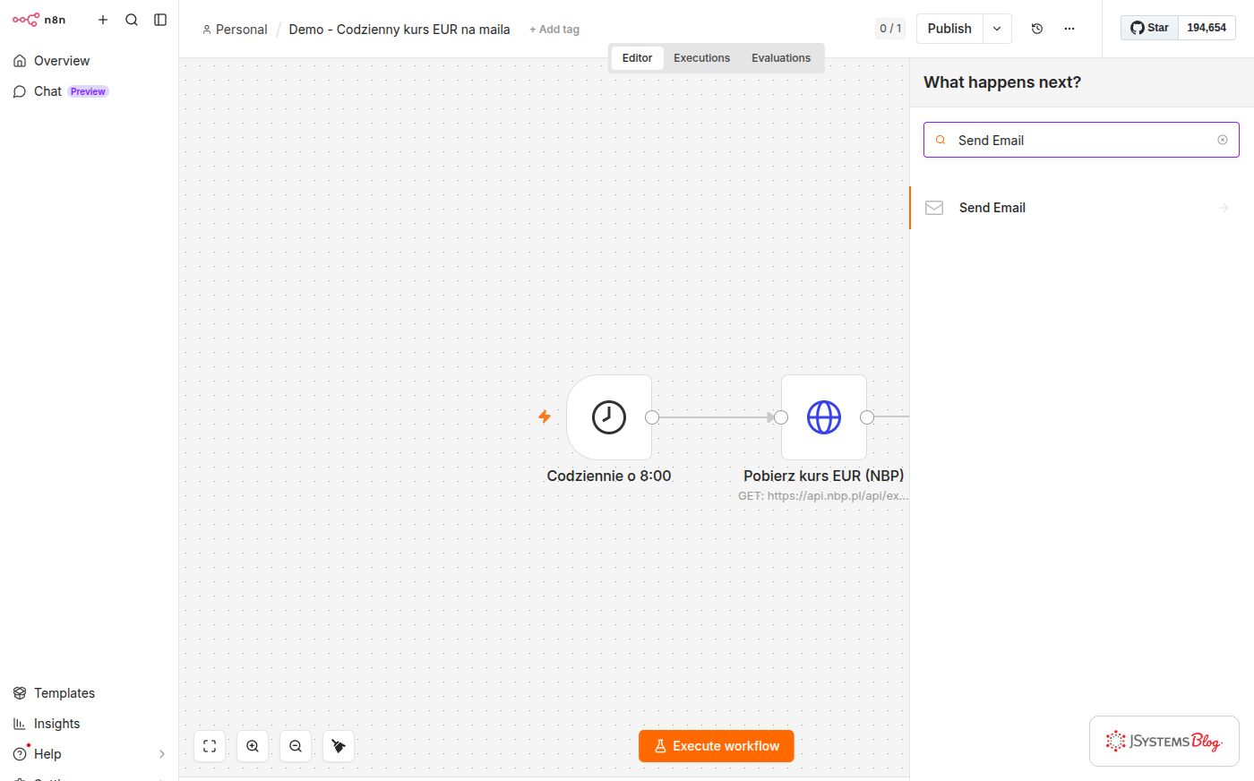
Task: Collapse sidebar with panel toggle icon
Action: tap(160, 20)
